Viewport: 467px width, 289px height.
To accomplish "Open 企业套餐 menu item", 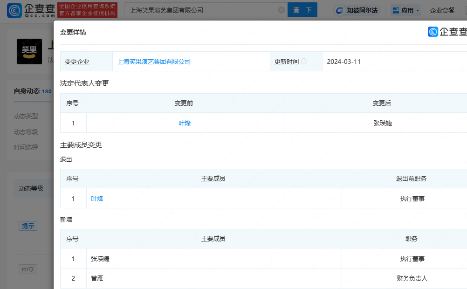I will click(442, 10).
